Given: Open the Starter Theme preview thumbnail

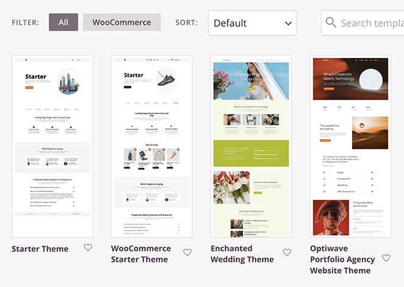Looking at the screenshot, I should point(52,146).
